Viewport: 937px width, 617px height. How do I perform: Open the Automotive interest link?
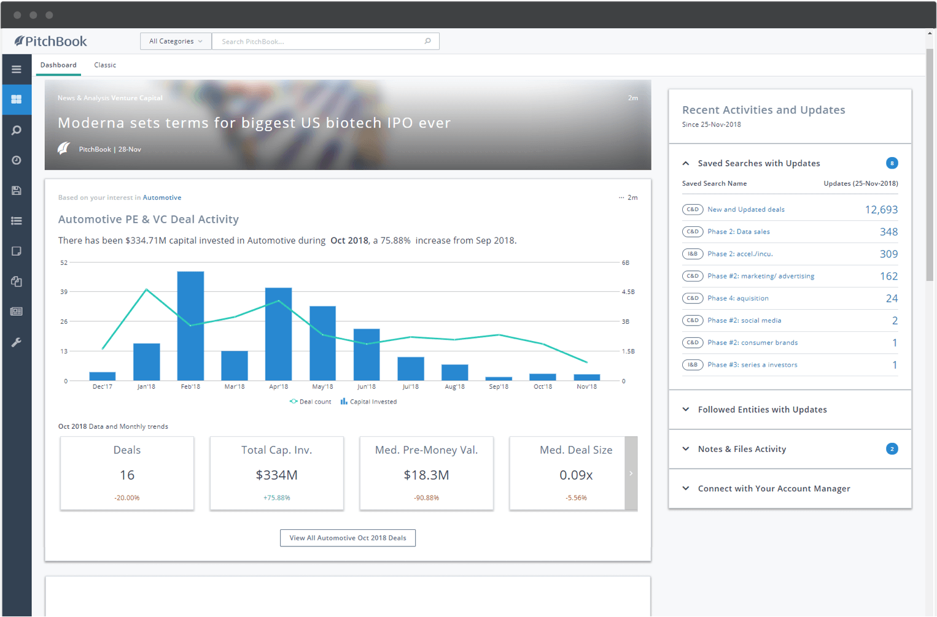coord(162,197)
